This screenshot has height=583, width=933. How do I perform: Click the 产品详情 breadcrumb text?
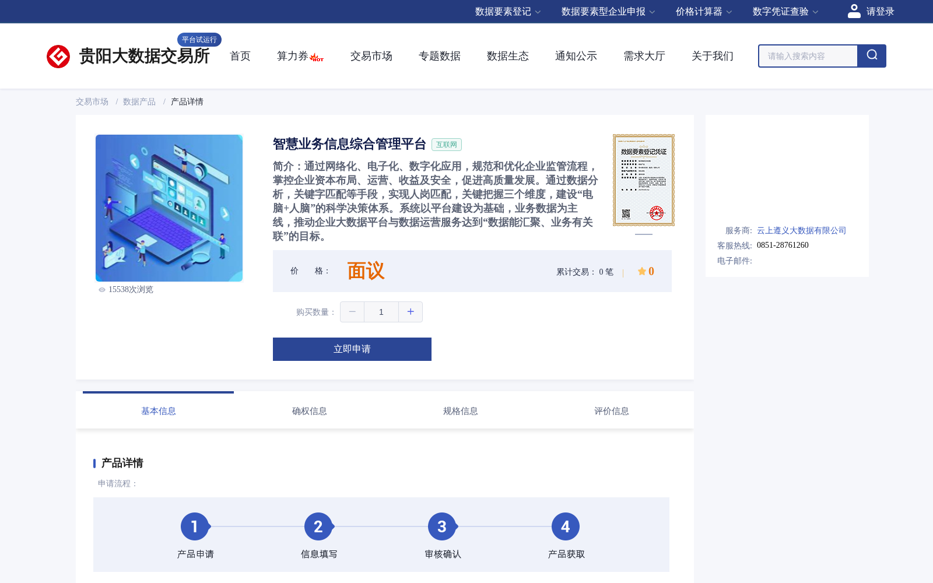click(x=187, y=101)
